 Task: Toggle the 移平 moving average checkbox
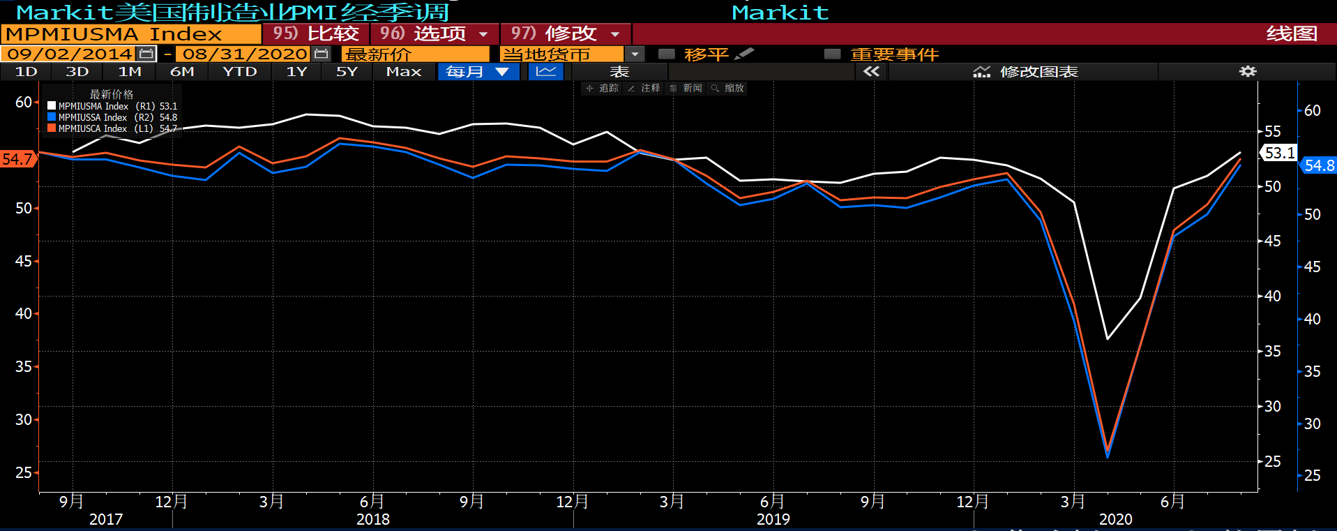pos(667,54)
